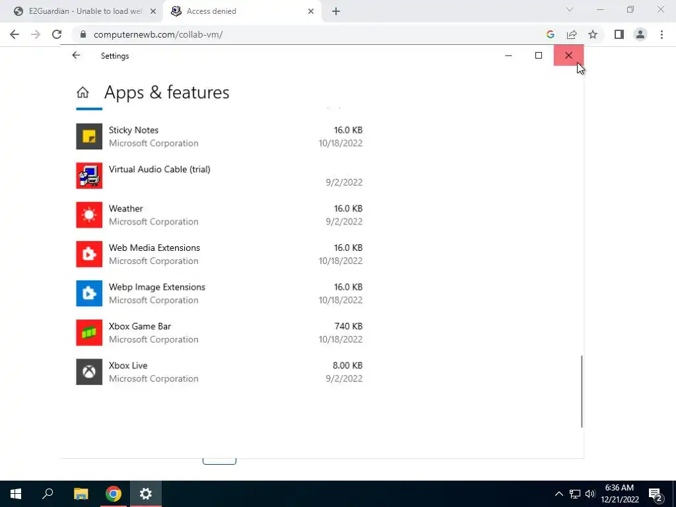676x507 pixels.
Task: Select Virtual Audio Cable (trial) entry
Action: 219,176
